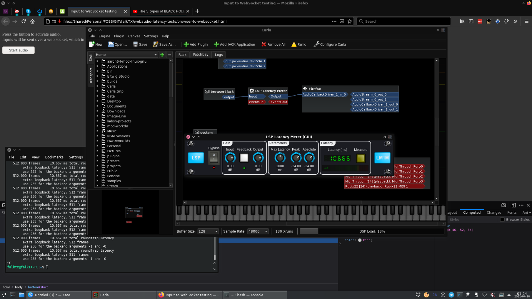
Task: Hit the Panic button in Carla
Action: pyautogui.click(x=299, y=44)
